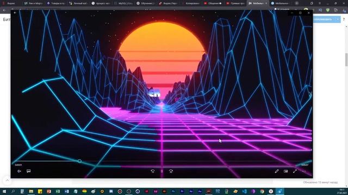Click the browser page vertical scrollbar

pyautogui.click(x=346, y=60)
